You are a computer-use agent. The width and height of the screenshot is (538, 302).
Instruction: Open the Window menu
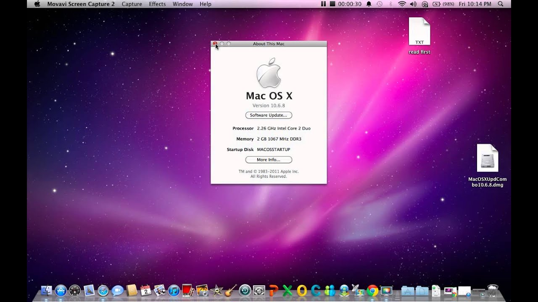coord(183,4)
